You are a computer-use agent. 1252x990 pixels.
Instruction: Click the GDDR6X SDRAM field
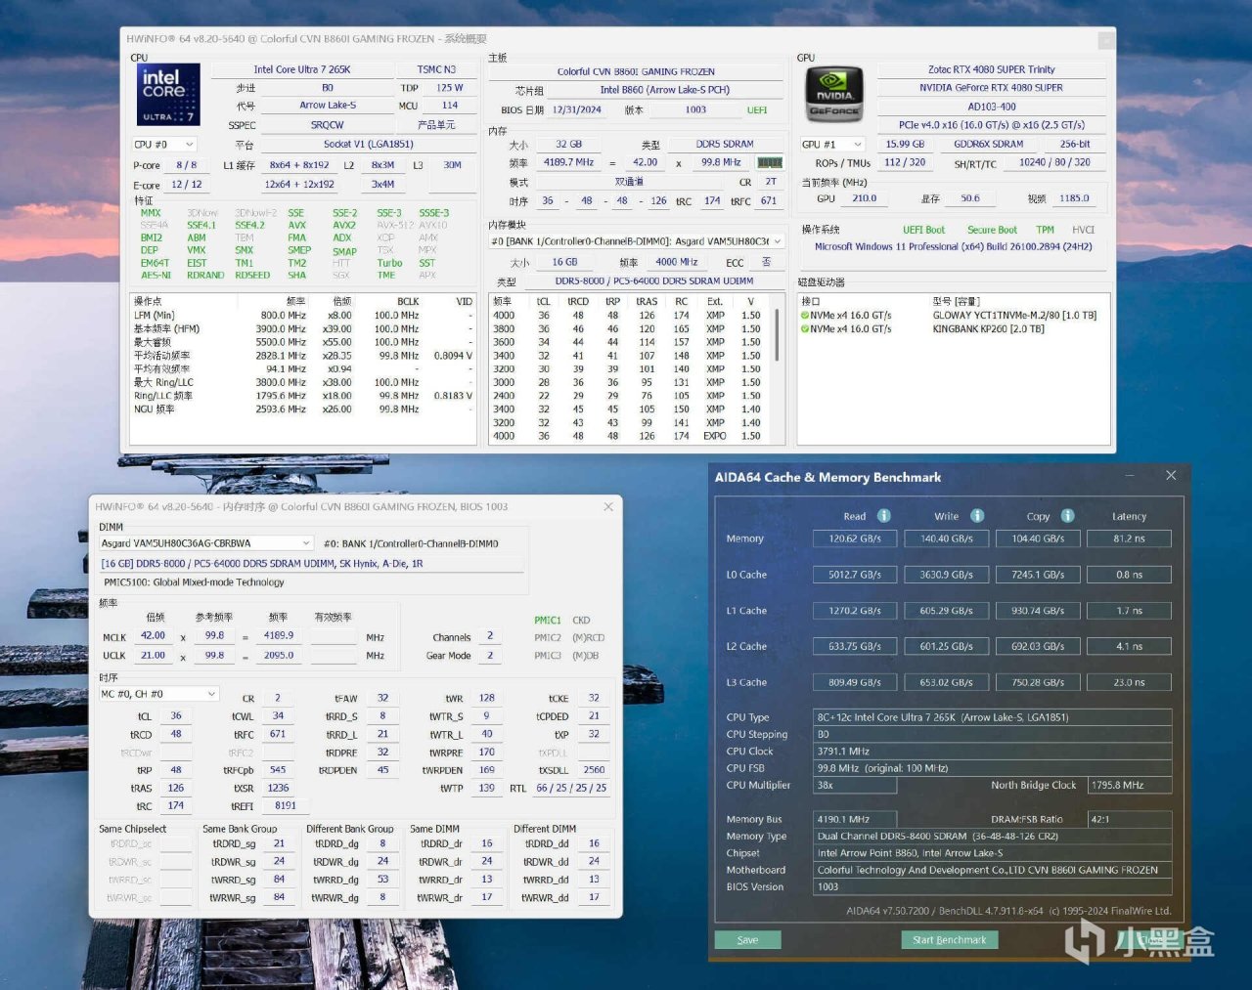pyautogui.click(x=989, y=145)
